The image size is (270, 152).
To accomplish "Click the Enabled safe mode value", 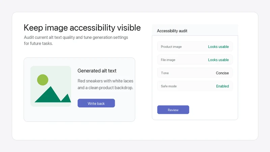I will (222, 86).
